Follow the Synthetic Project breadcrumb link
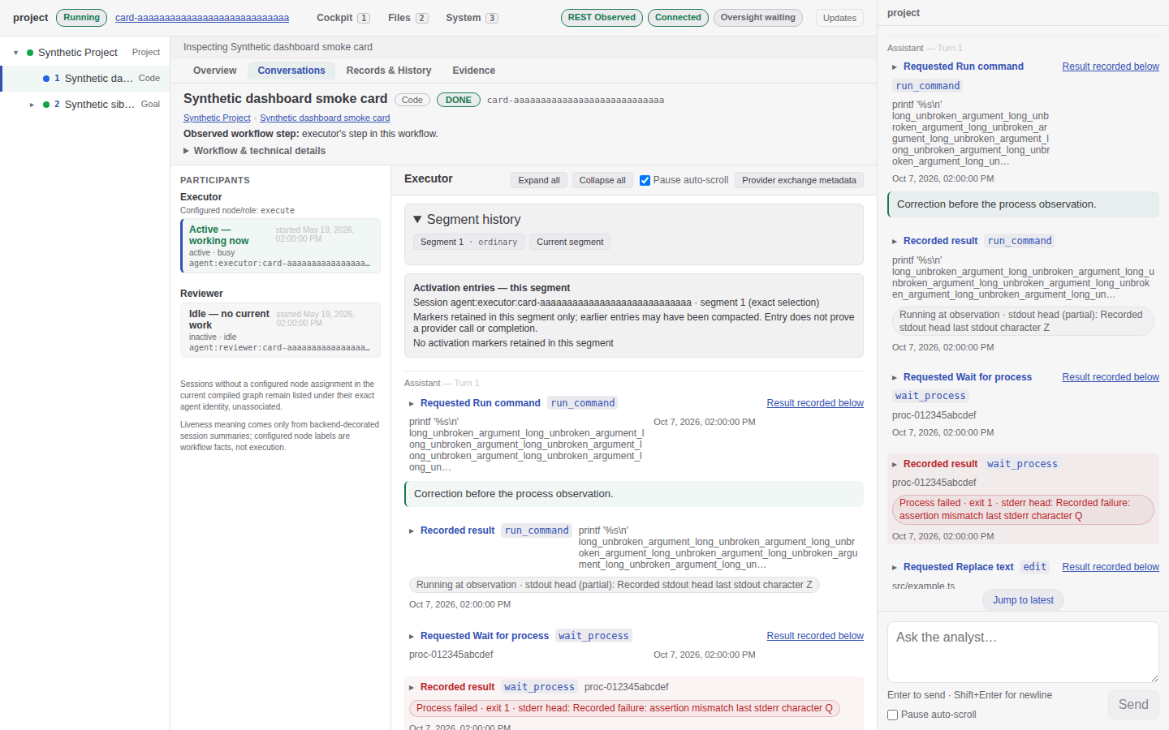This screenshot has height=730, width=1169. [x=217, y=118]
